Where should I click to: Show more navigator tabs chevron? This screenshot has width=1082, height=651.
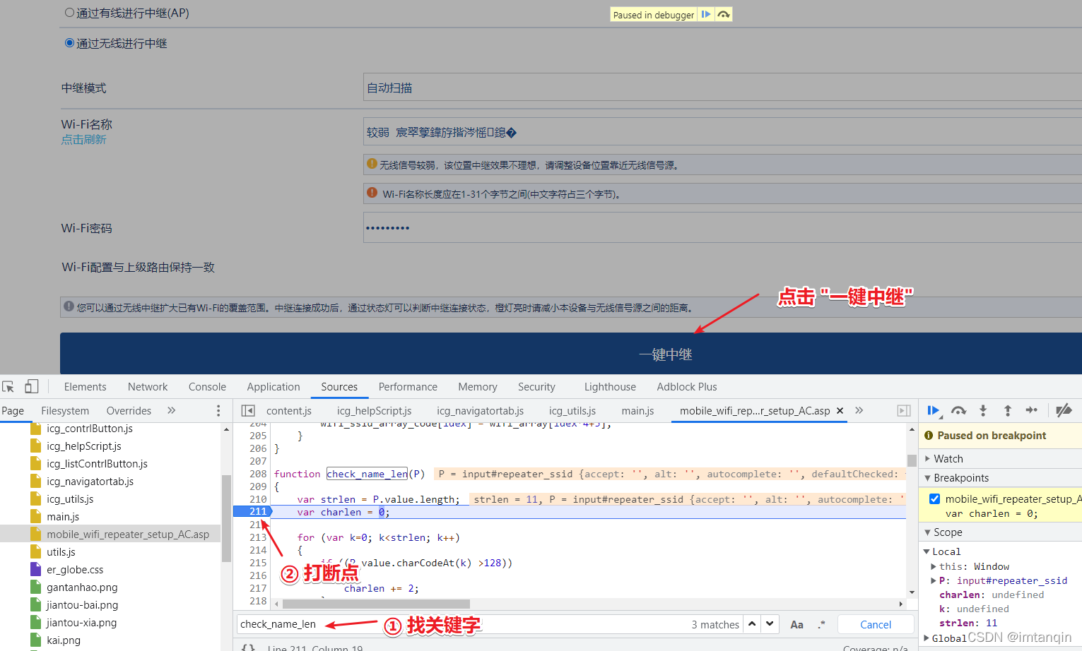pyautogui.click(x=171, y=410)
